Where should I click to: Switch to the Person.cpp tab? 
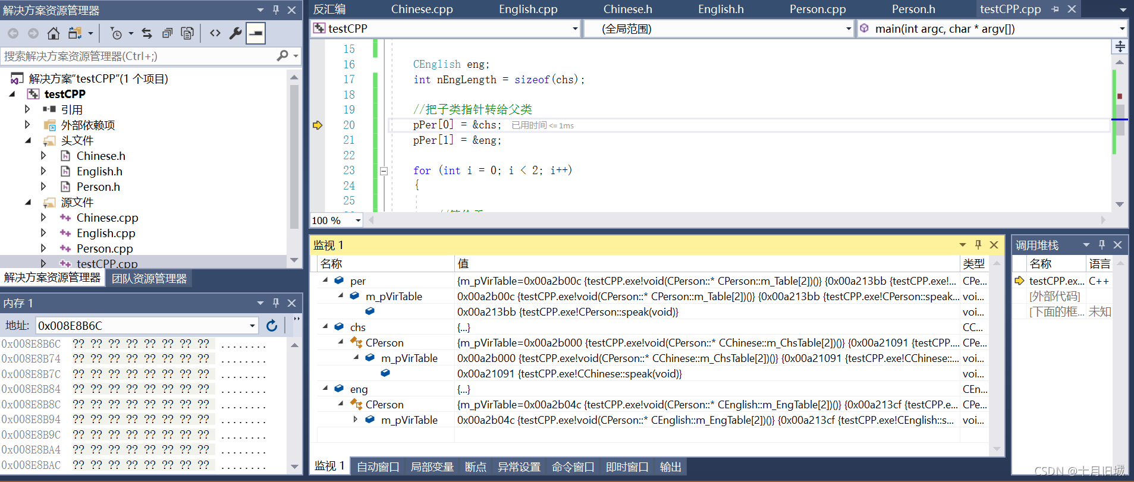818,9
